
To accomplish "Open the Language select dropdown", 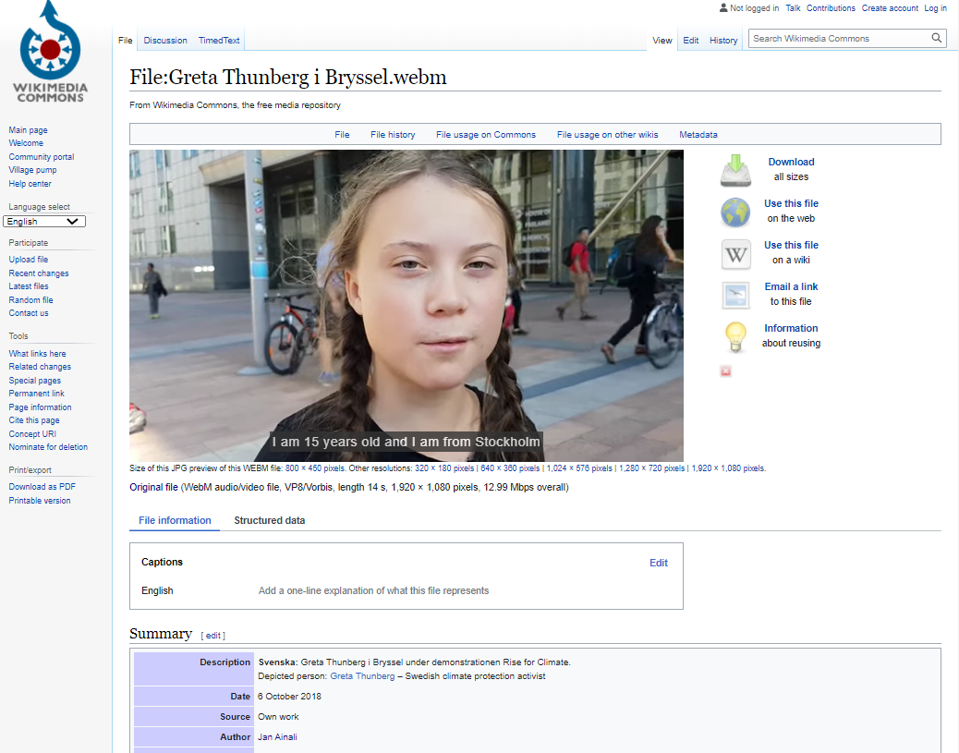I will (x=44, y=222).
